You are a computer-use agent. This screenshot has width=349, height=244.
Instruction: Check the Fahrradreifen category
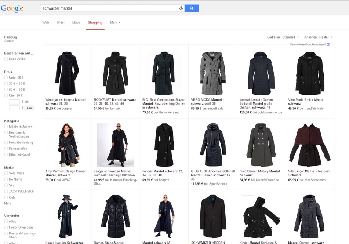coord(6,149)
